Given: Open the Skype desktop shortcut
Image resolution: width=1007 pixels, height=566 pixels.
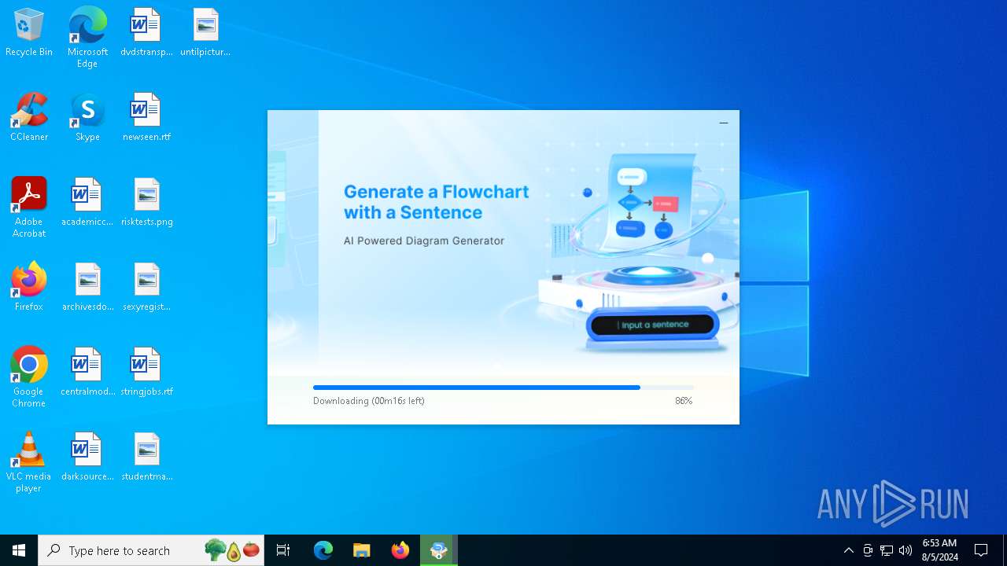Looking at the screenshot, I should point(87,118).
